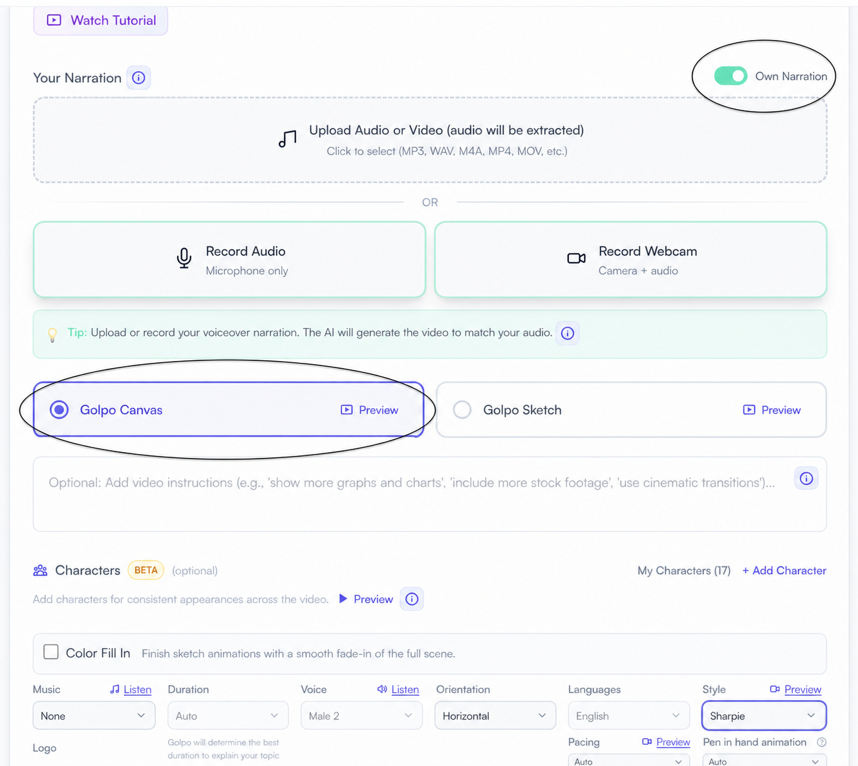
Task: Select the Golpo Sketch radio option
Action: pos(462,410)
